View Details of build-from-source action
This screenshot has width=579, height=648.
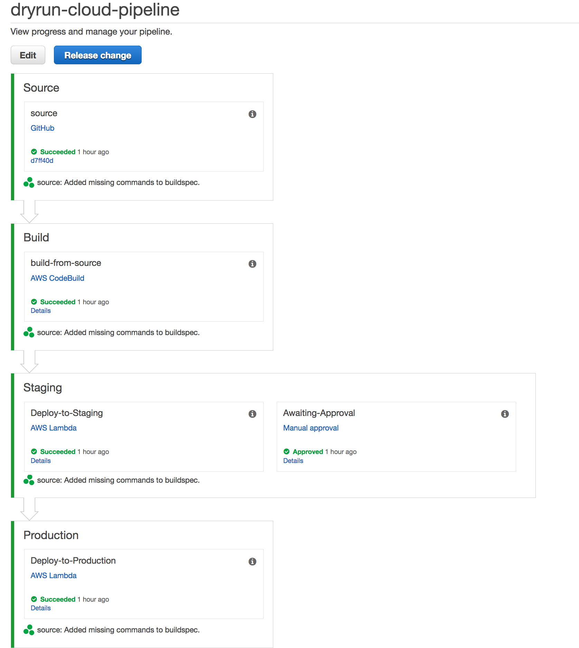point(41,311)
